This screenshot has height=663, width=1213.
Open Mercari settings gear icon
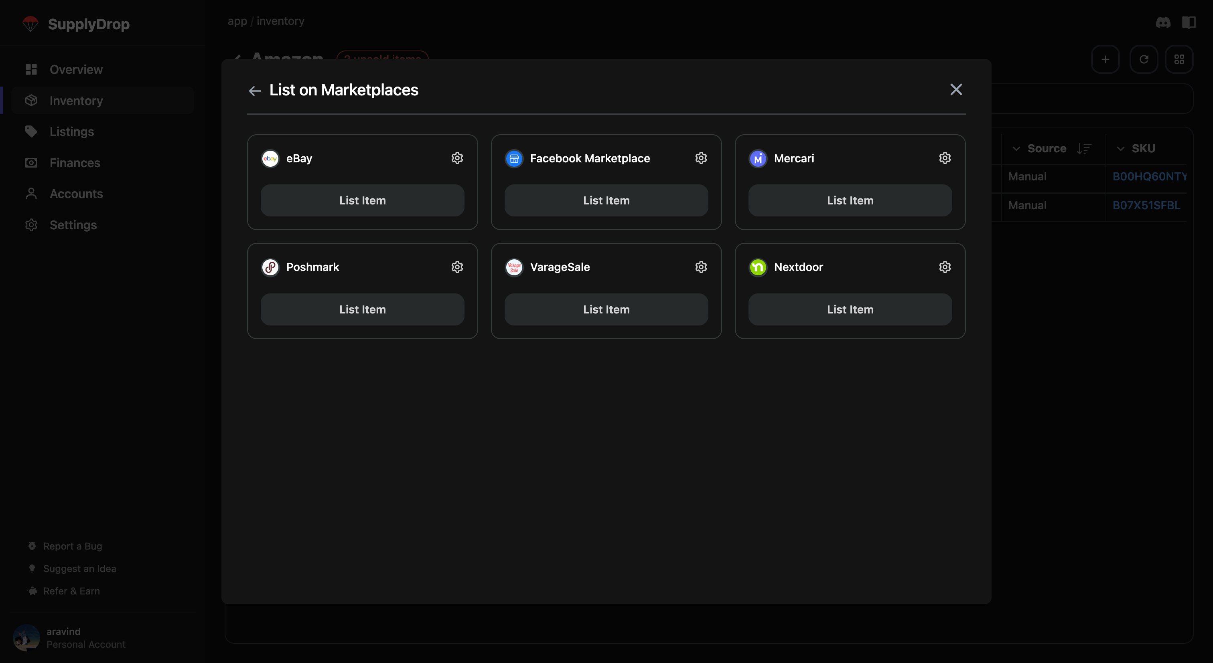(x=945, y=158)
